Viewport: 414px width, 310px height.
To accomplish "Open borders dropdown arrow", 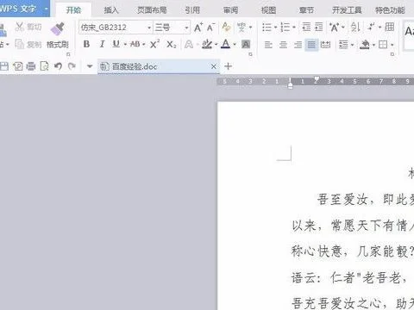I will (392, 45).
